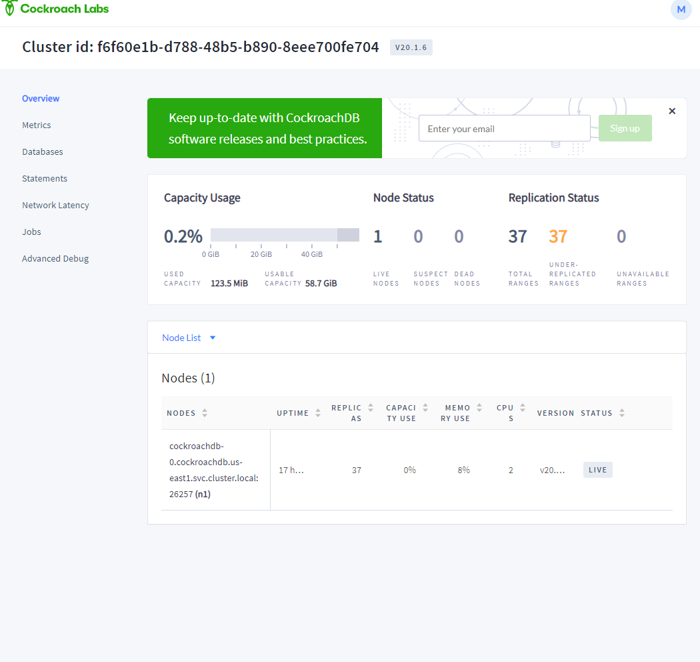This screenshot has height=662, width=700.
Task: Click the LIVE status badge
Action: click(x=598, y=470)
